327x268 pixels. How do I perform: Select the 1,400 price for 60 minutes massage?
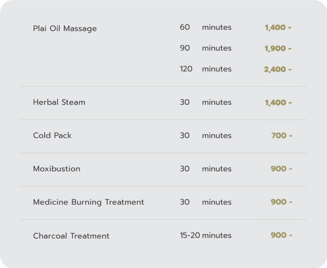278,28
